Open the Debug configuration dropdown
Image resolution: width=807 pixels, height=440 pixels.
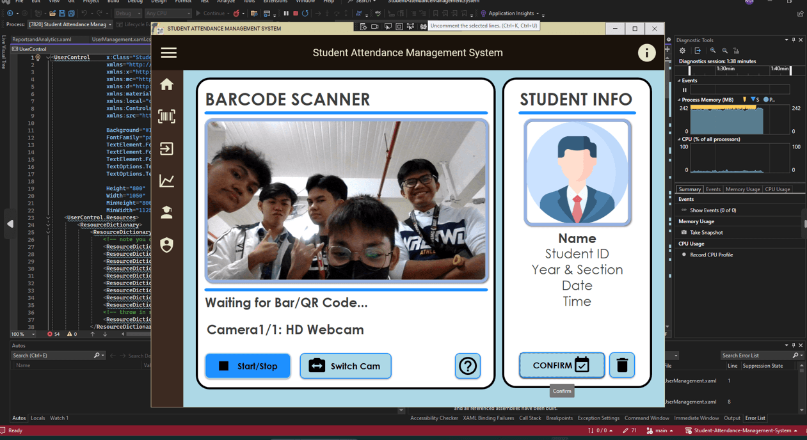[128, 13]
